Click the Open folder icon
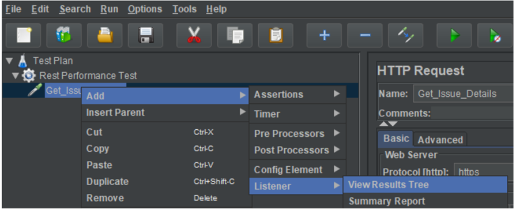516x210 pixels. click(x=105, y=35)
